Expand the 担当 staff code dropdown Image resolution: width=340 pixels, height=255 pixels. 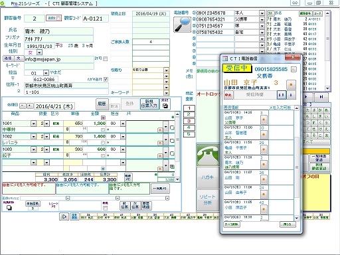[x=46, y=73]
